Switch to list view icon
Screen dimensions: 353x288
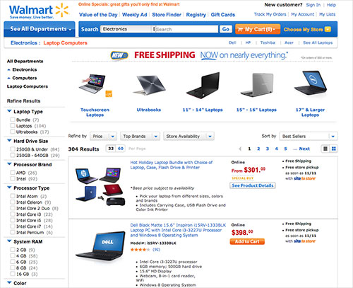[x=325, y=149]
